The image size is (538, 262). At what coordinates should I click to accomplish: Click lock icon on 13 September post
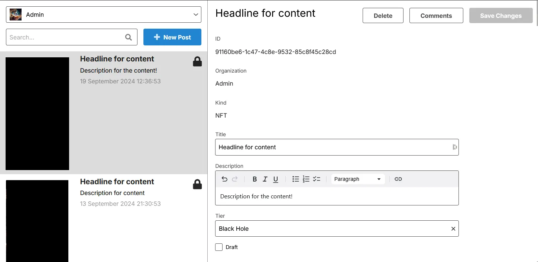pos(197,184)
